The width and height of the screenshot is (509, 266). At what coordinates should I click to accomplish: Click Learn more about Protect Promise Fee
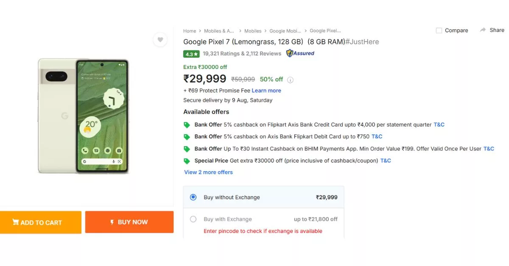pyautogui.click(x=266, y=90)
